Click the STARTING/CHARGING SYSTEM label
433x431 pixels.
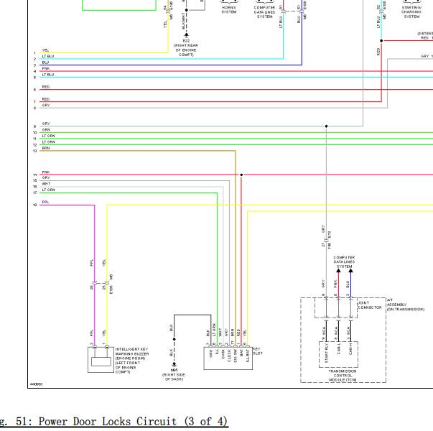coord(411,12)
